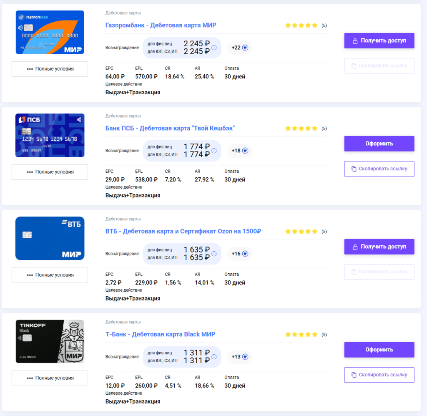The width and height of the screenshot is (427, 416).
Task: Expand the +22 rewards dropdown for Gazprombank
Action: click(x=240, y=48)
